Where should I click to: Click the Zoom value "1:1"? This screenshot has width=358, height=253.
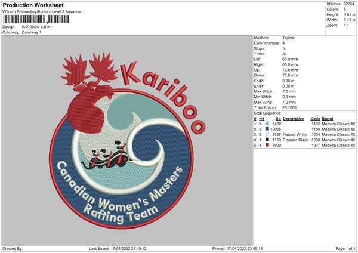(346, 25)
